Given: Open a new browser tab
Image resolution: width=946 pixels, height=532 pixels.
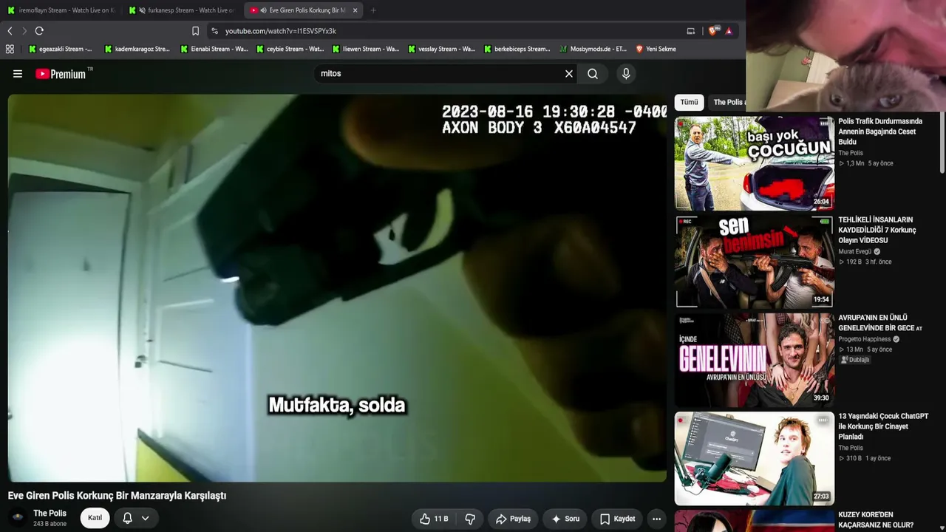Looking at the screenshot, I should click(373, 10).
